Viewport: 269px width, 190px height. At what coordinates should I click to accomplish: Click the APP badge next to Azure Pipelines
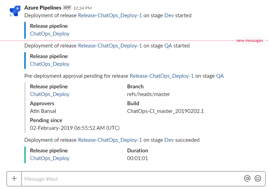click(67, 7)
